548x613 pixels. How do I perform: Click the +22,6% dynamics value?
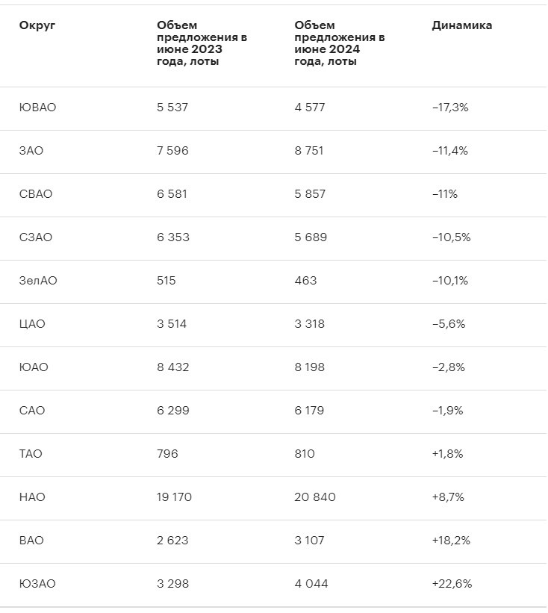click(452, 584)
